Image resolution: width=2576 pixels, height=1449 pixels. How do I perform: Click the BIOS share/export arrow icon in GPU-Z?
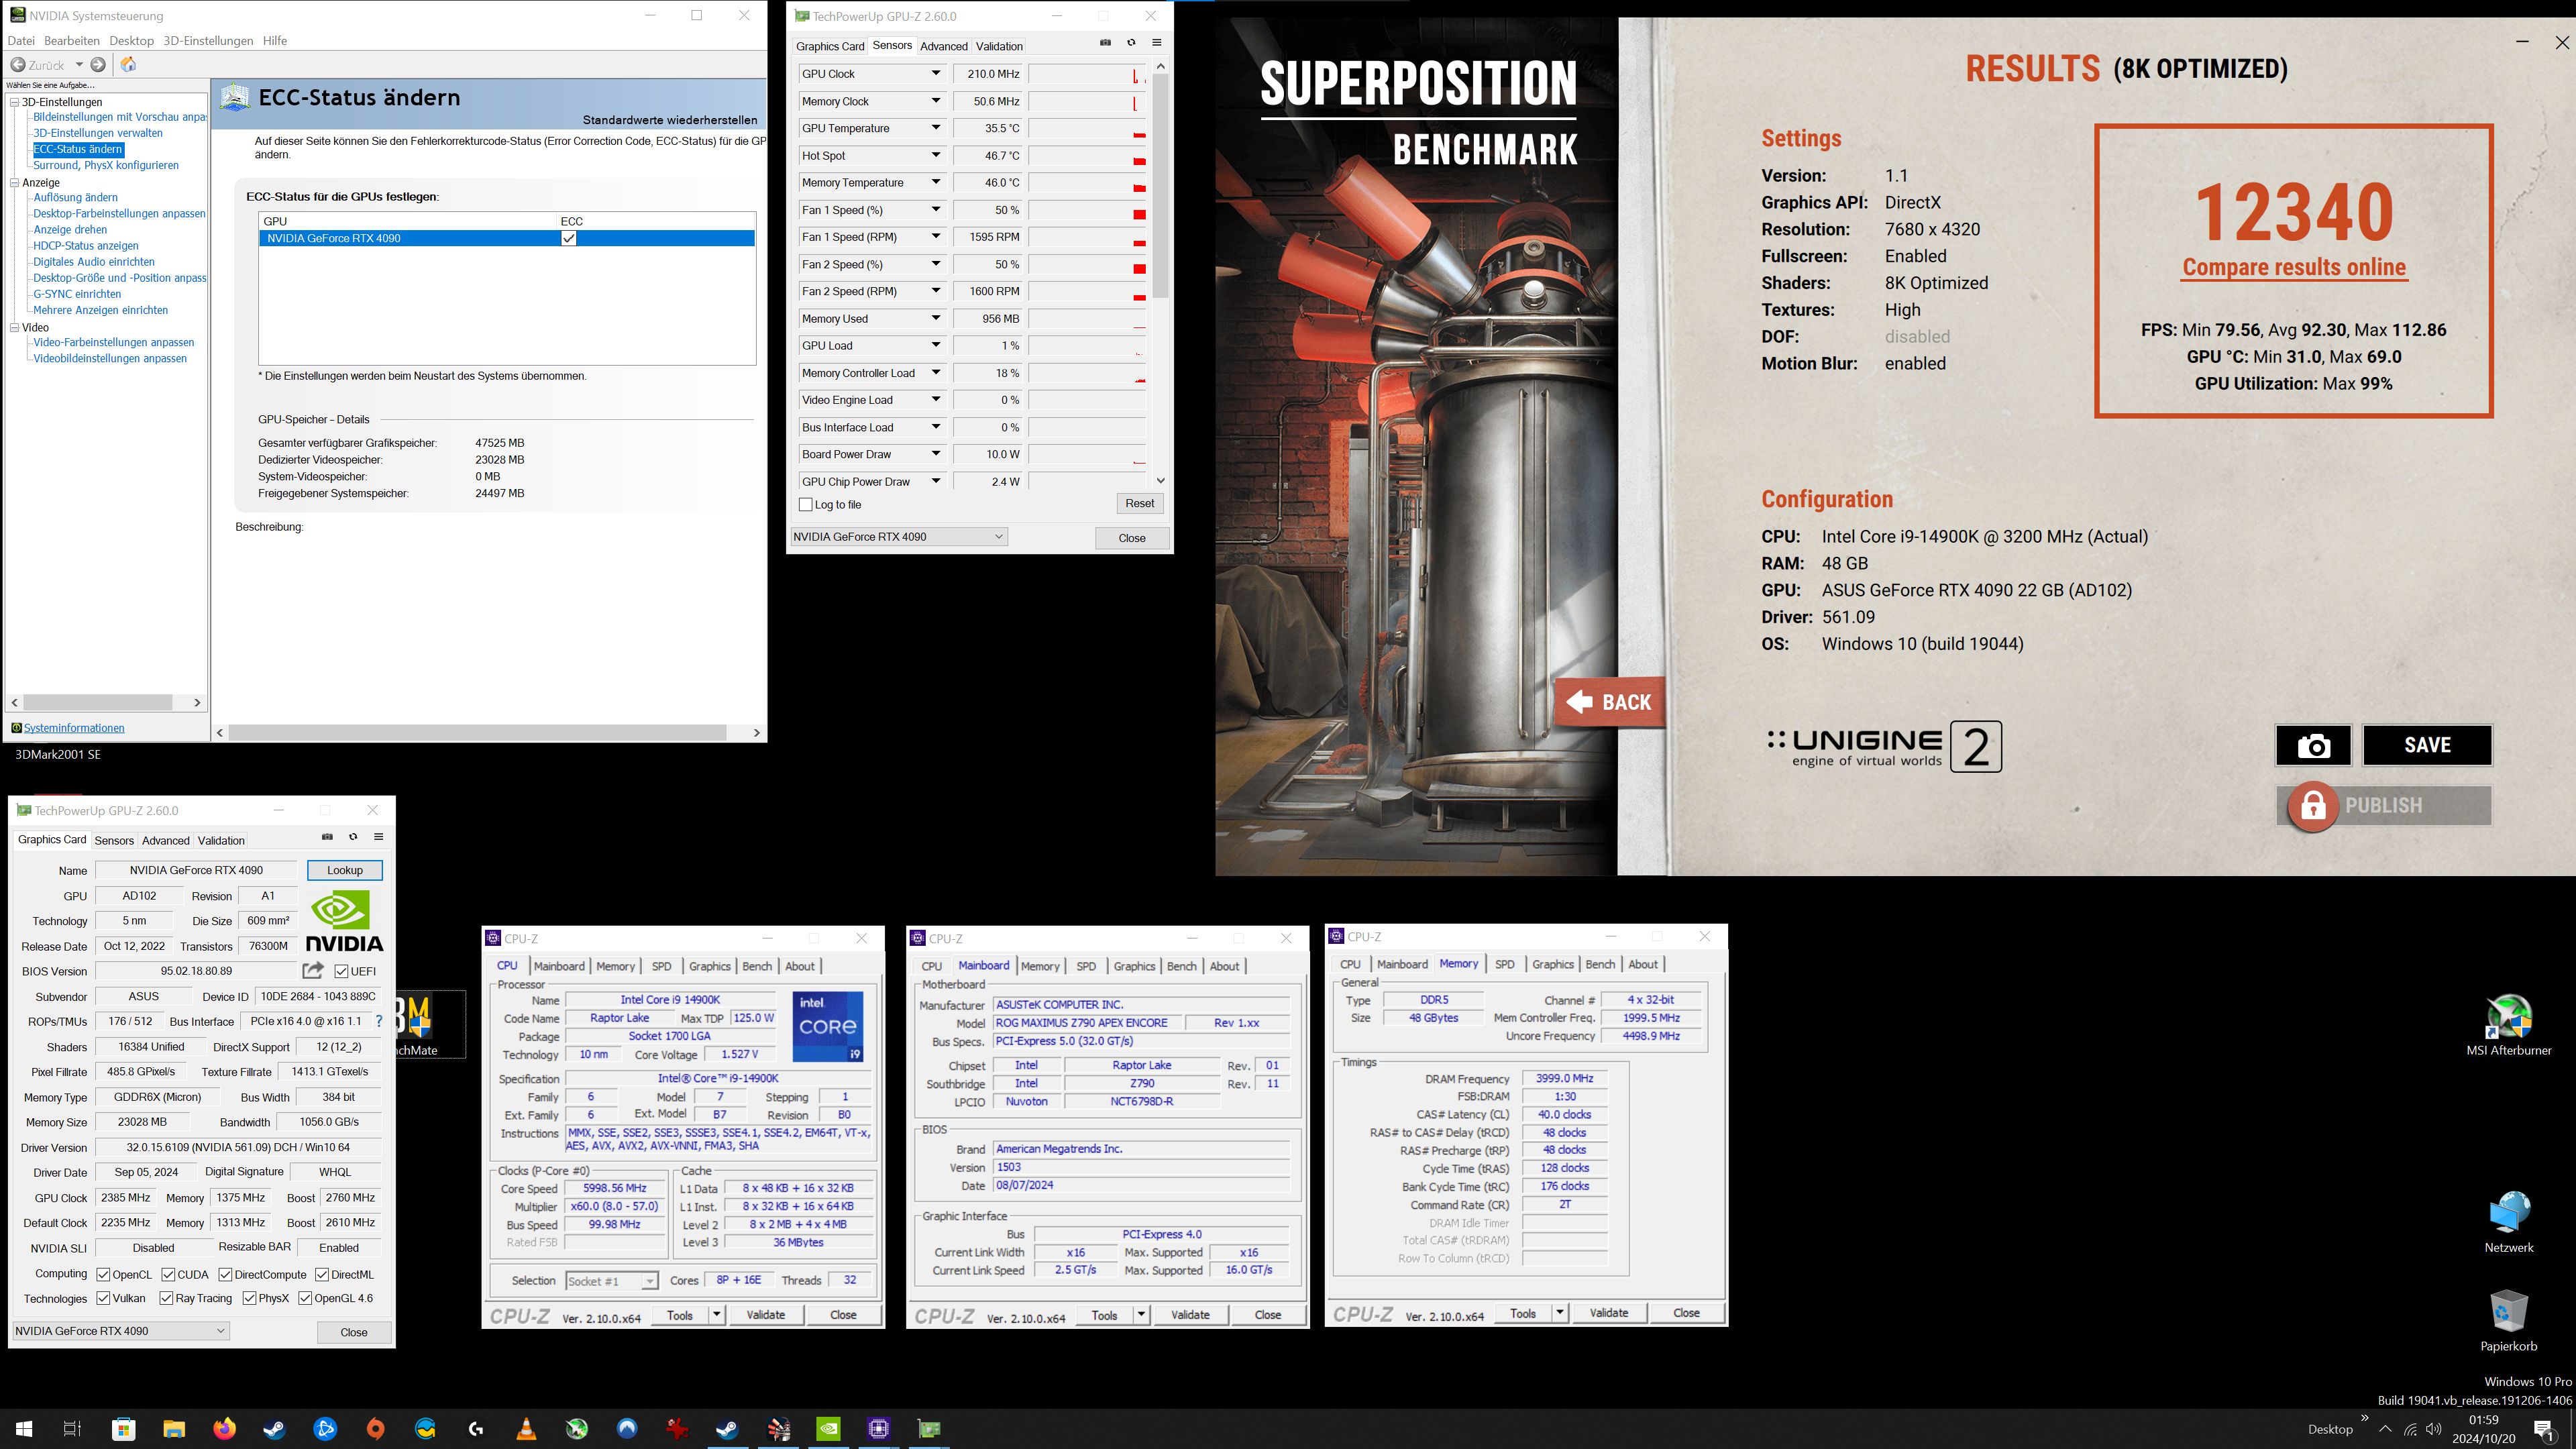pos(313,970)
